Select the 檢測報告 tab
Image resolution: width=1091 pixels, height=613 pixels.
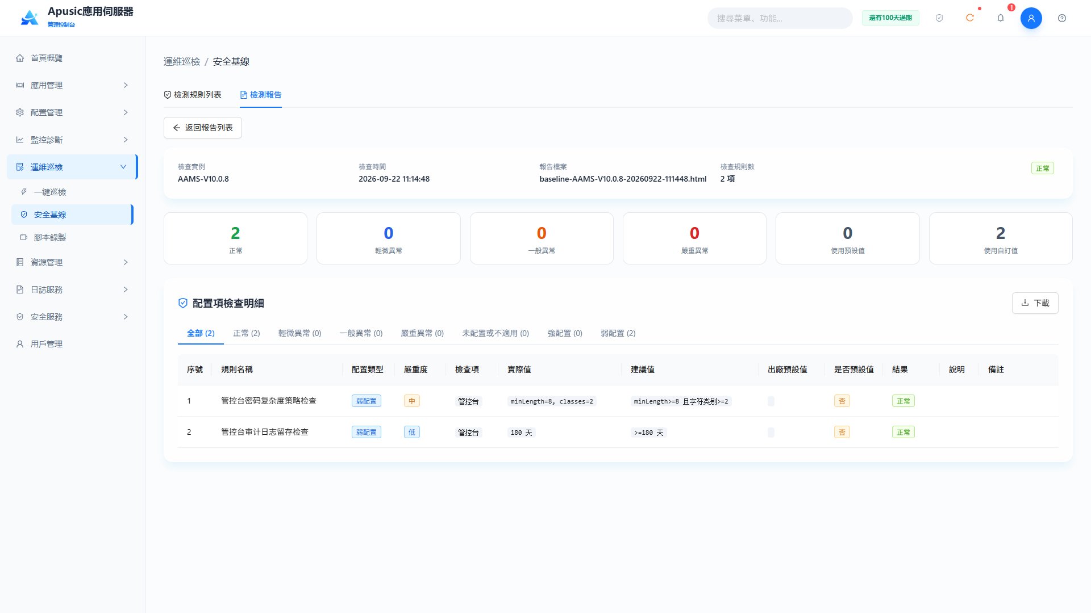tap(261, 95)
